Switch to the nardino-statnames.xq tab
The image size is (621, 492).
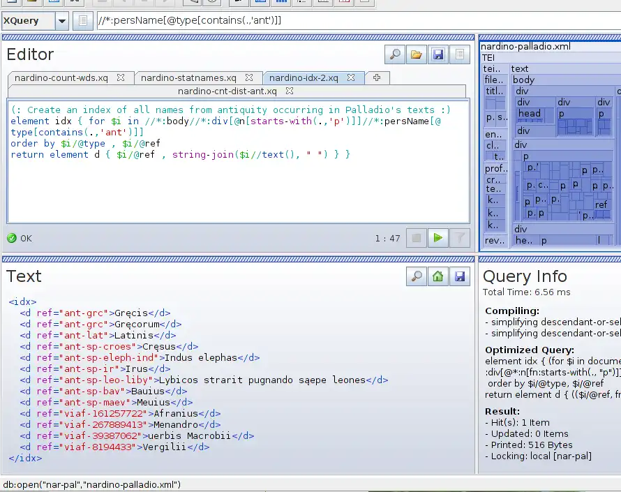pyautogui.click(x=188, y=77)
